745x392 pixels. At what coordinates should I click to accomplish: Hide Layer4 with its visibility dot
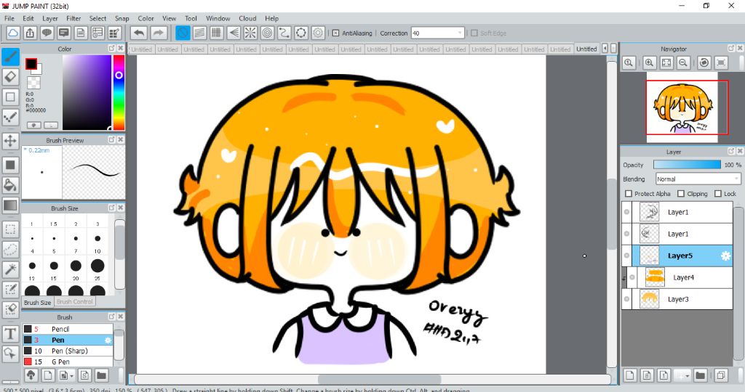click(x=632, y=277)
